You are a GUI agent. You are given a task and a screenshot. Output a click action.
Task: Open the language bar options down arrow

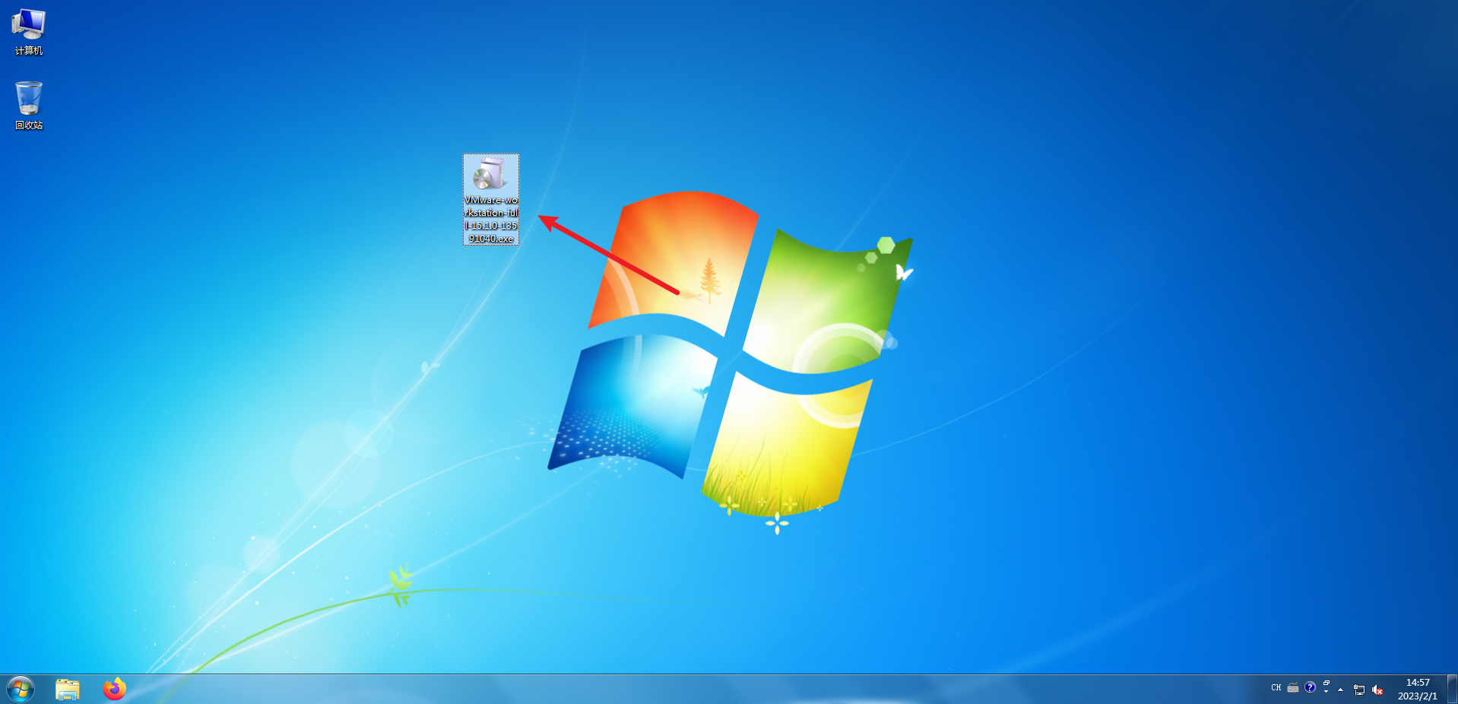[x=1326, y=692]
